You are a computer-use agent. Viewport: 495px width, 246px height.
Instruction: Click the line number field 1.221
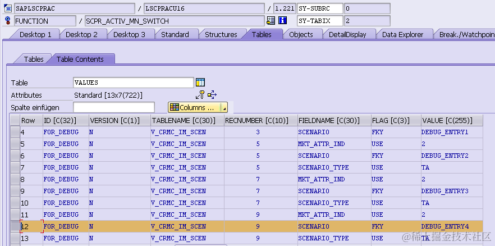(285, 8)
